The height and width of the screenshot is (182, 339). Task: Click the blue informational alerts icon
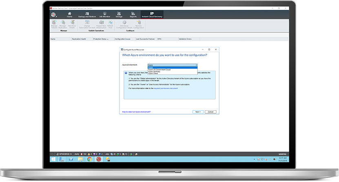tap(100, 154)
